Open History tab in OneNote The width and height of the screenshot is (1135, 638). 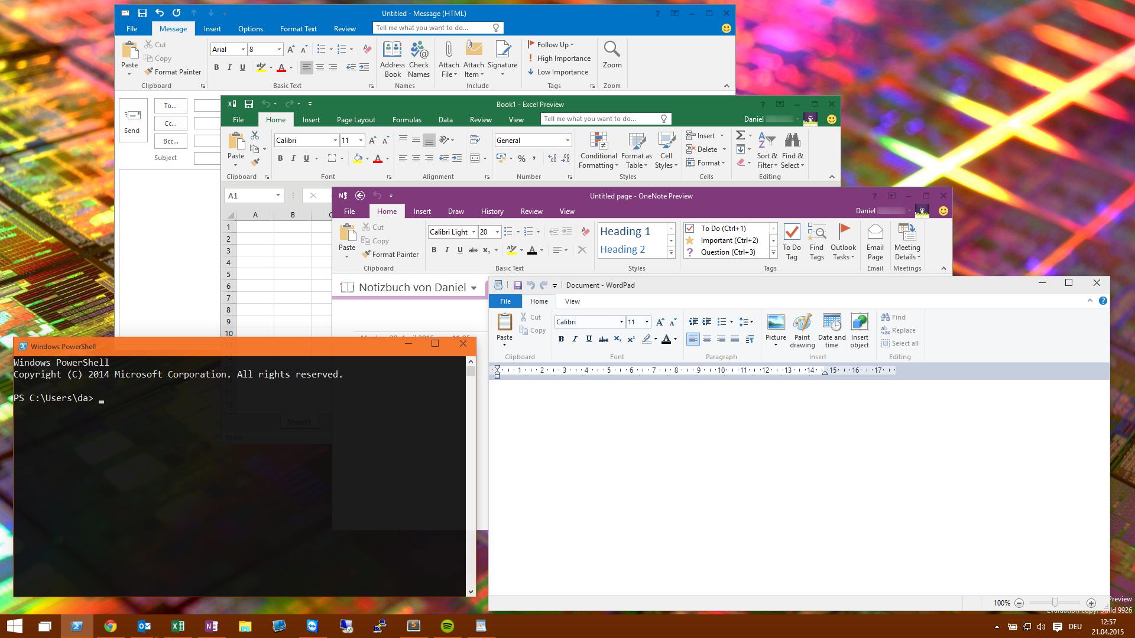click(x=492, y=211)
